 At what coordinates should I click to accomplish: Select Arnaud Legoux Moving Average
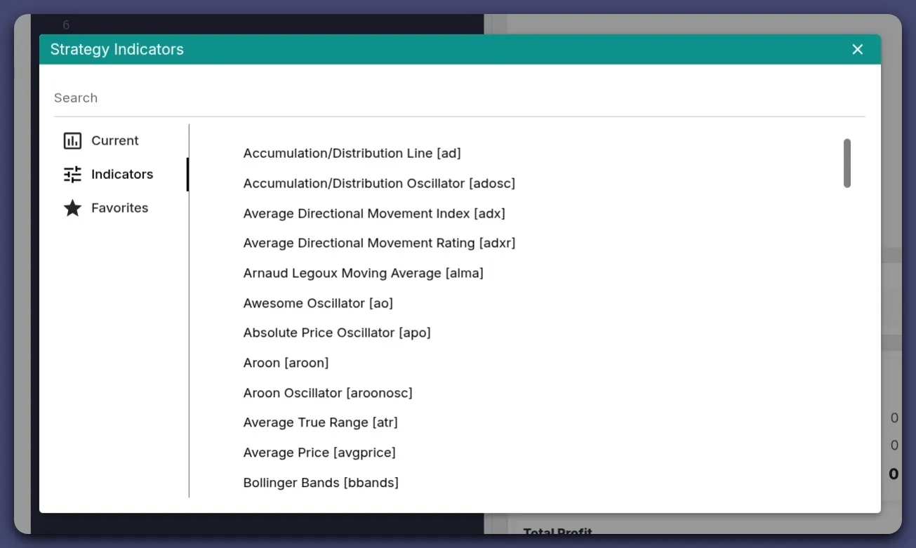tap(363, 273)
